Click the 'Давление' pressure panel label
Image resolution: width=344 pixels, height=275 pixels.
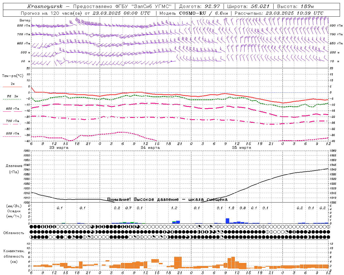tap(14, 166)
